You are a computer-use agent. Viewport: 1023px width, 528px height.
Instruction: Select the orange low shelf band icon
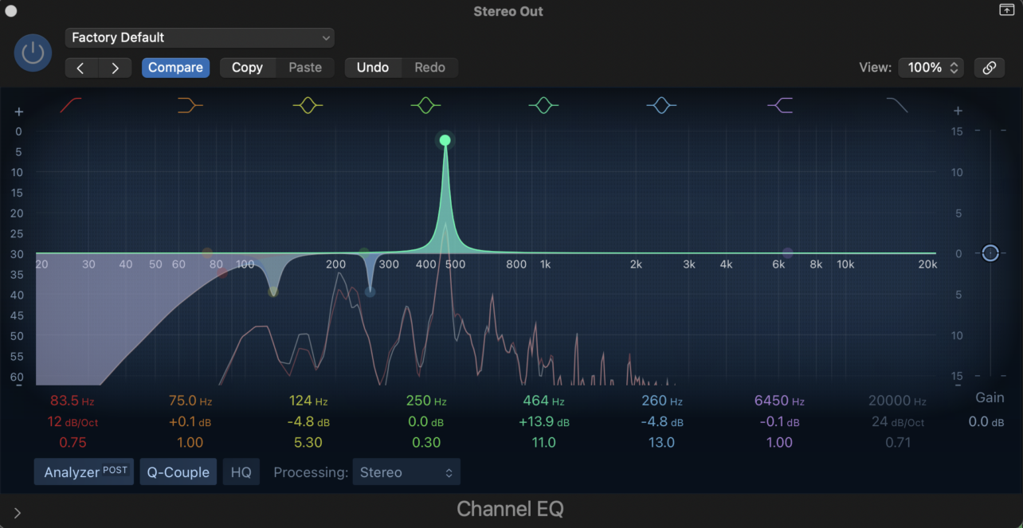click(190, 104)
